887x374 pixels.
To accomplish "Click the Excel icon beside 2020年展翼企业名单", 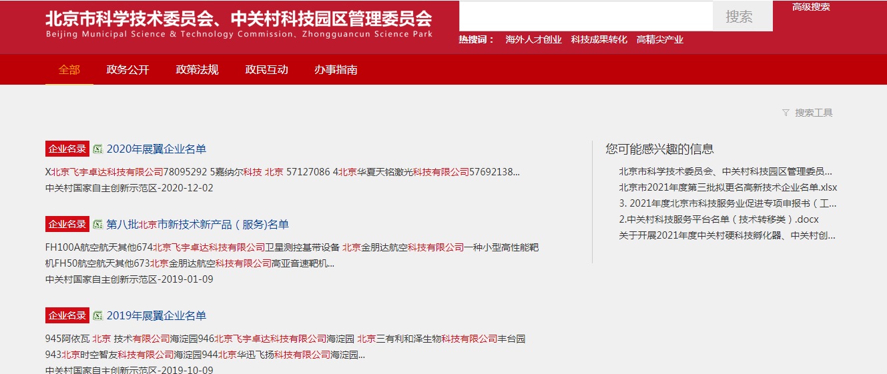I will 97,149.
